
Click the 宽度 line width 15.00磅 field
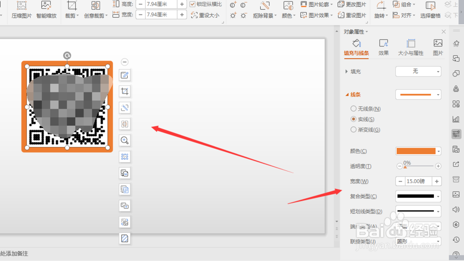(x=419, y=181)
